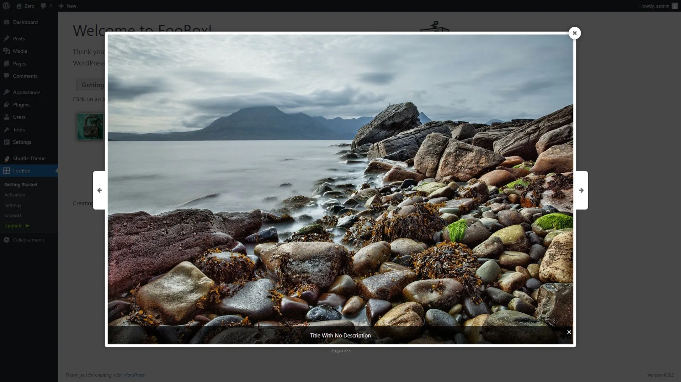This screenshot has width=681, height=382.
Task: Open the Plugins menu item
Action: pos(21,105)
